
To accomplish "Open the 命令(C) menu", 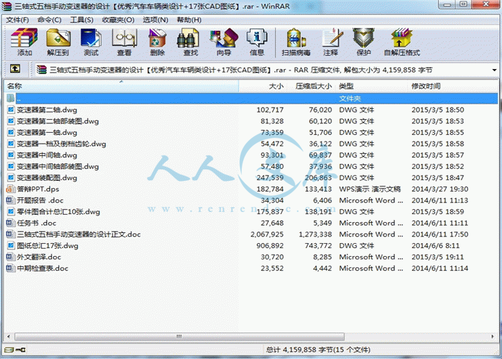I will (49, 20).
